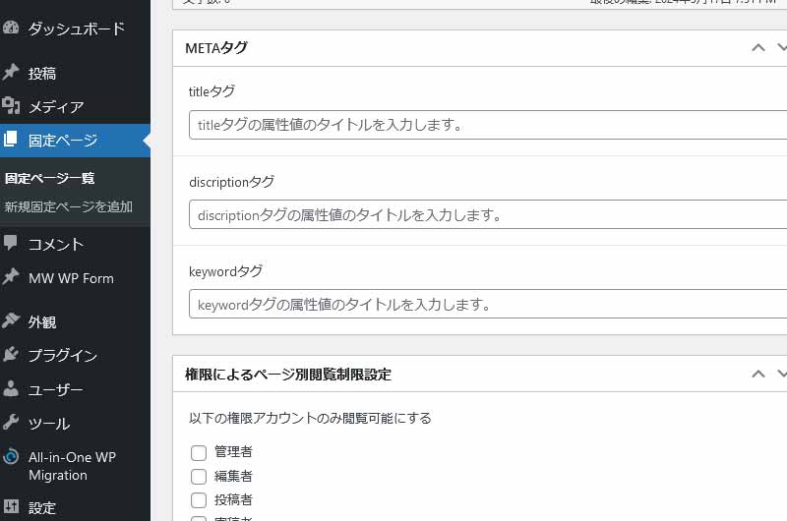Screen dimensions: 787x521
Task: Open ユーザー menu
Action: click(x=76, y=389)
